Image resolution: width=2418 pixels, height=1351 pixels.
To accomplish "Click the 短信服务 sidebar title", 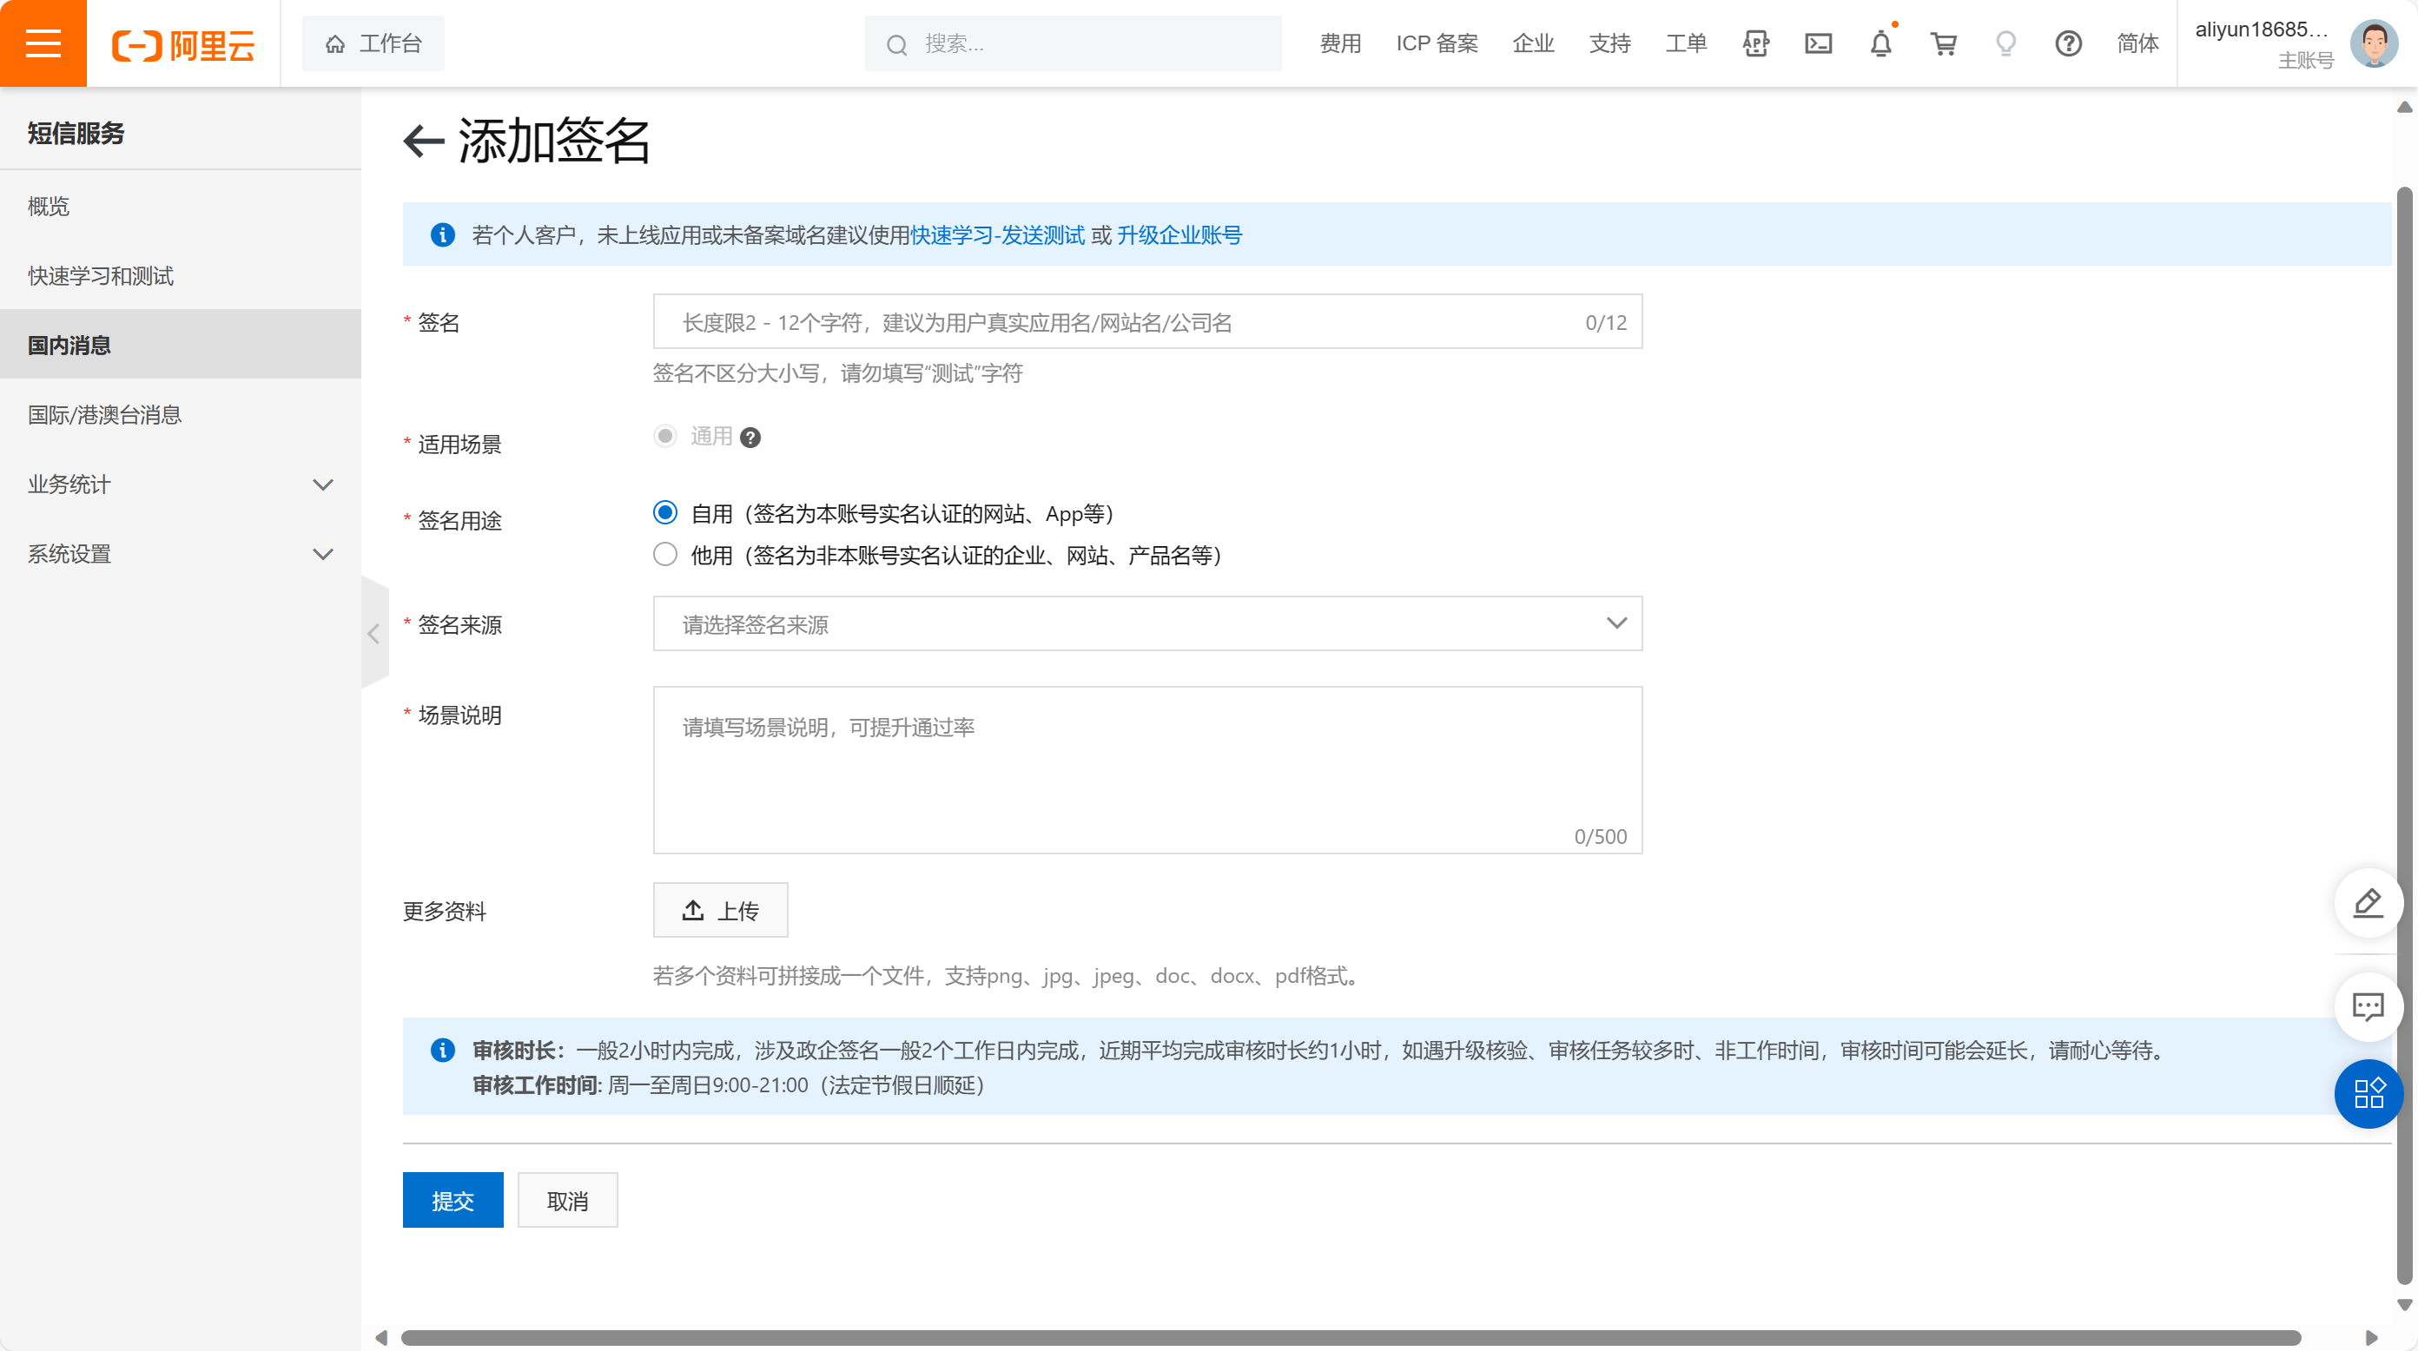I will [x=76, y=133].
